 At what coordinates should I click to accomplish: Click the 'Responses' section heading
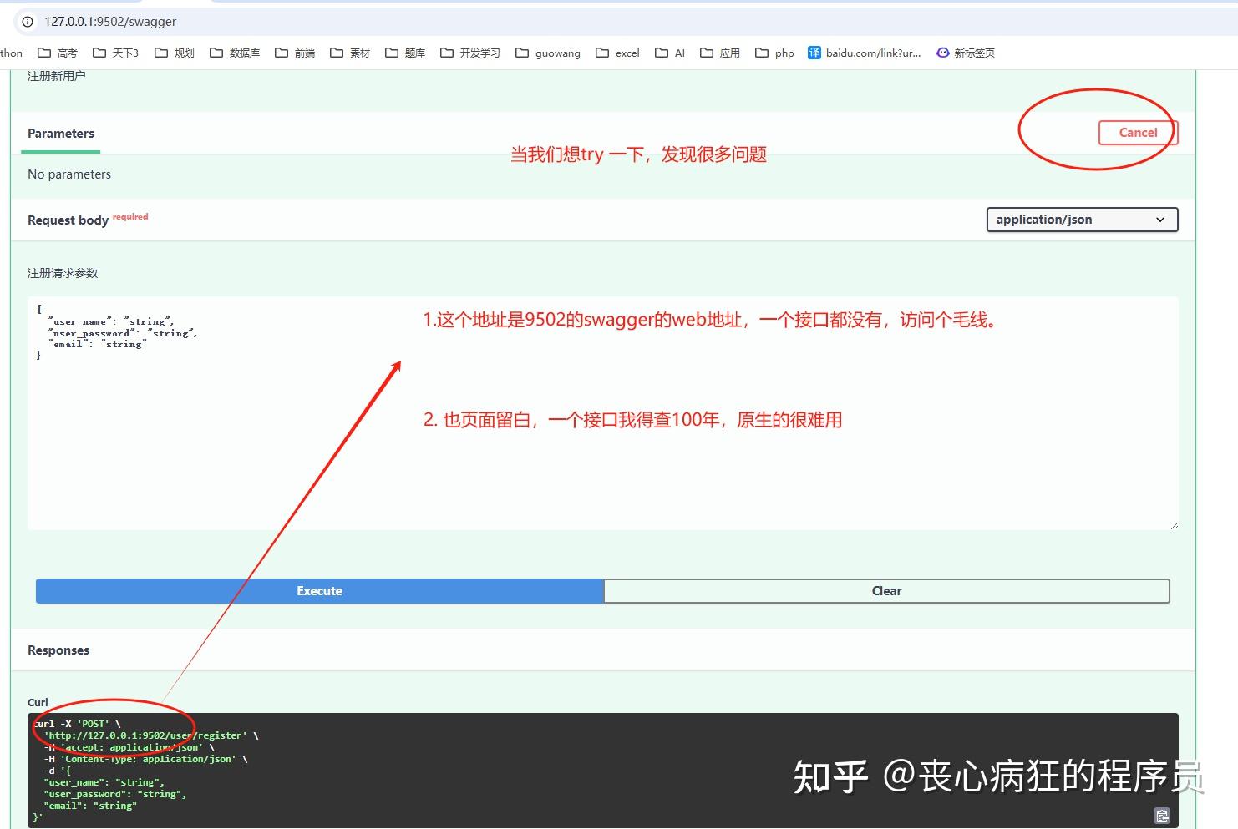tap(58, 650)
